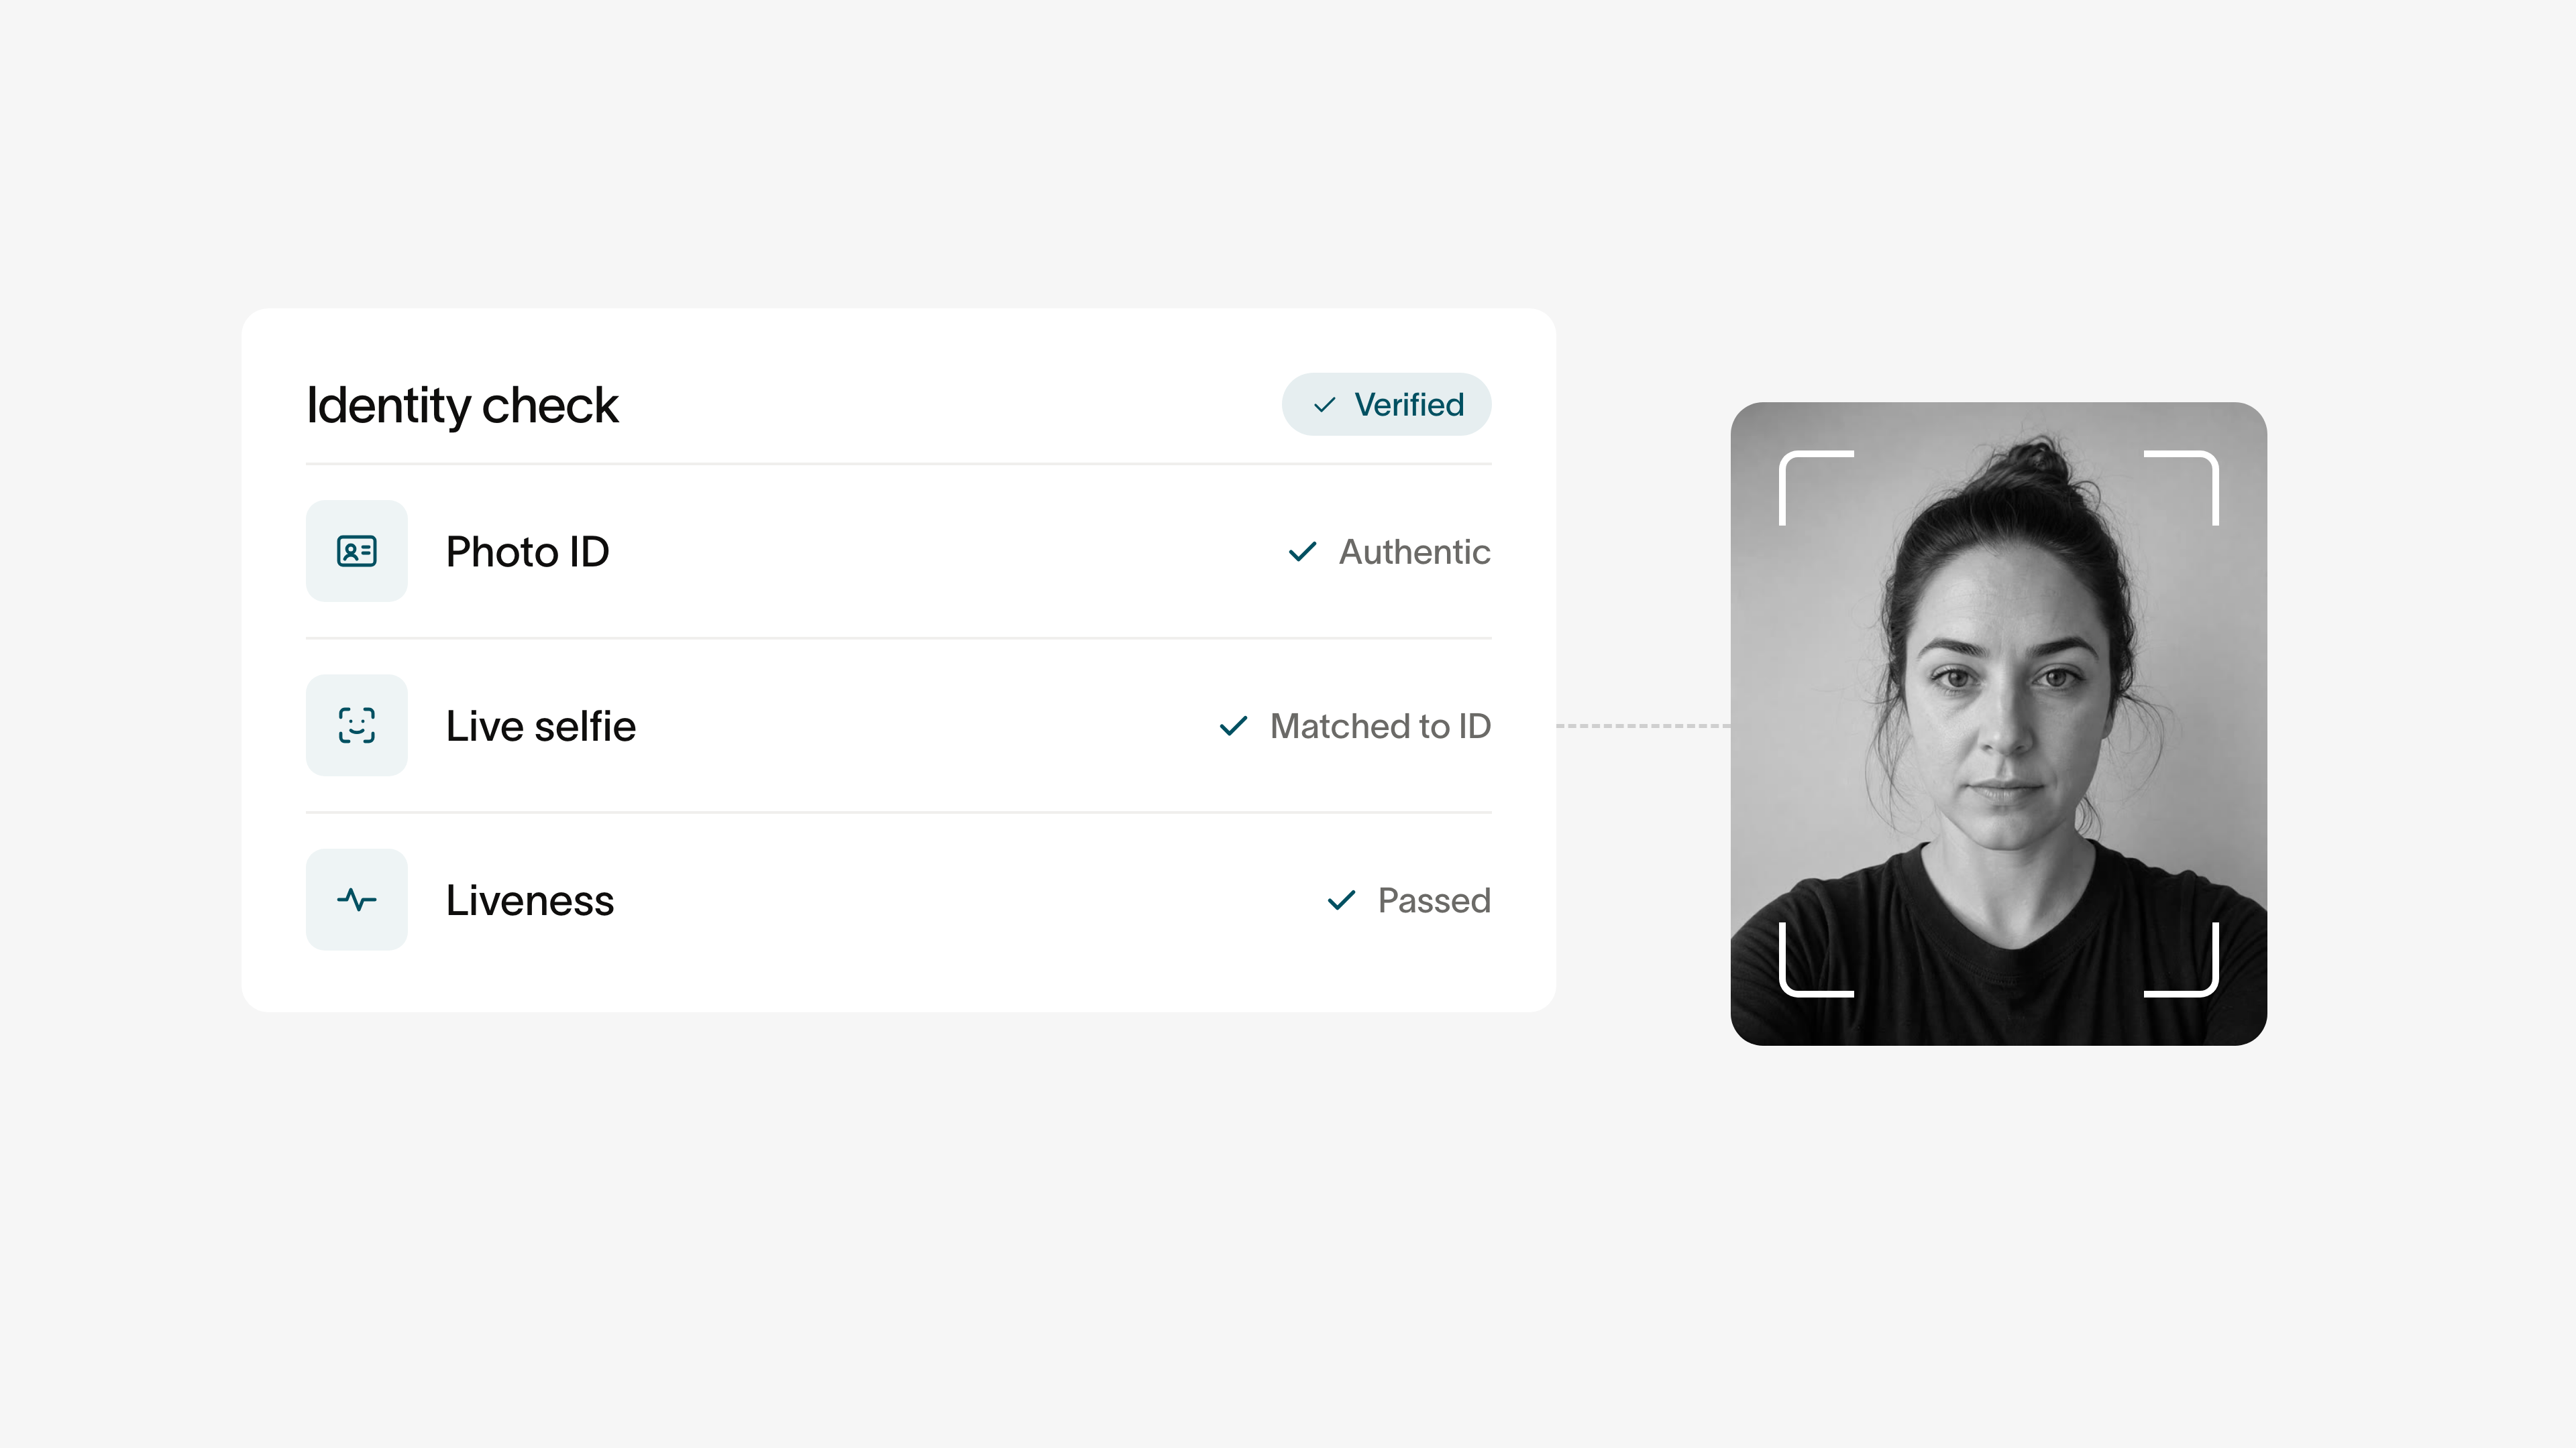Open the selfie portrait thumbnail
The height and width of the screenshot is (1448, 2576).
[x=1998, y=723]
